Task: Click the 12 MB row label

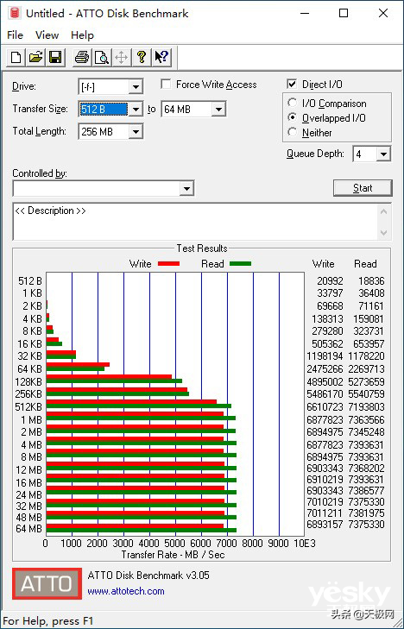Action: (28, 469)
